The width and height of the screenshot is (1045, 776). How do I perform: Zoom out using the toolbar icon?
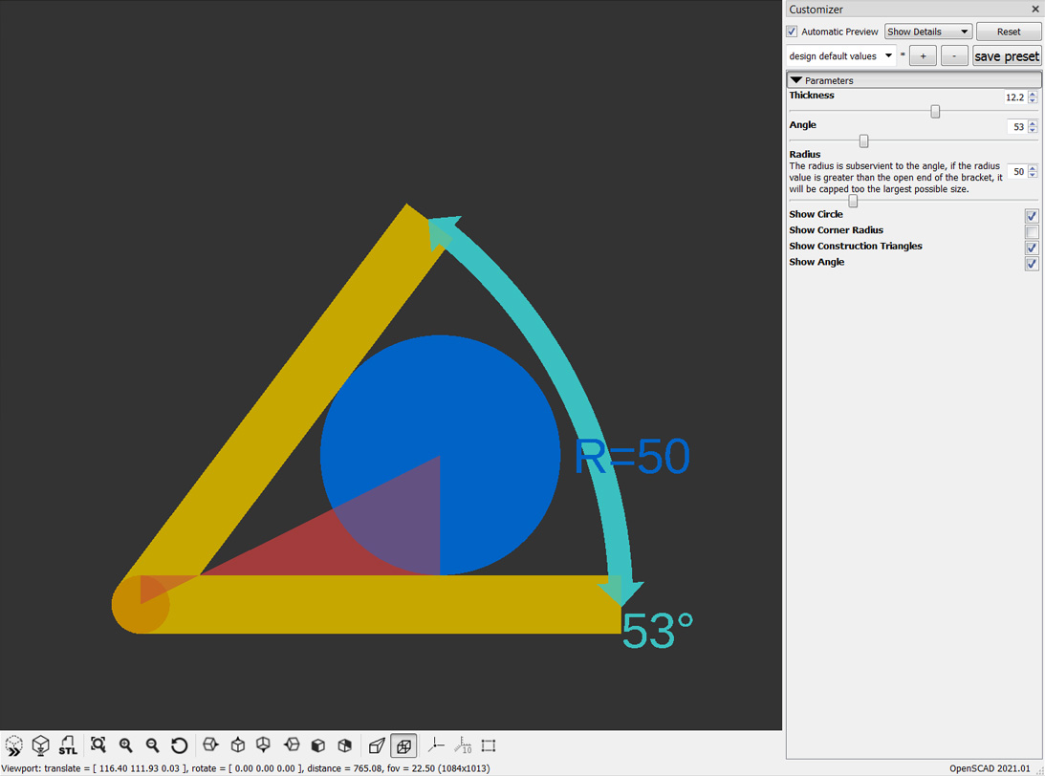coord(153,745)
